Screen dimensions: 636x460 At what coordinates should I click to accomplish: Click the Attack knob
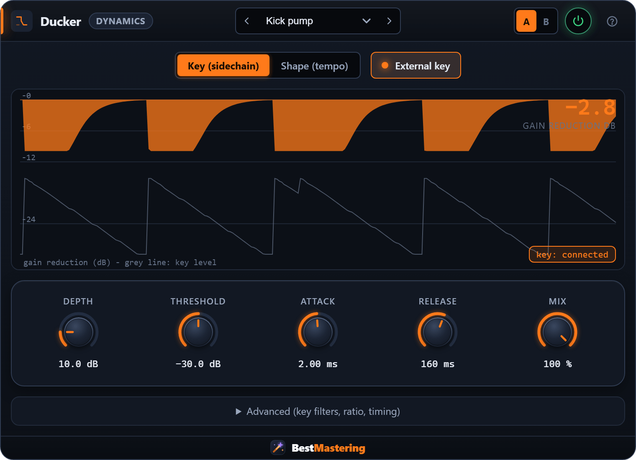pos(318,332)
